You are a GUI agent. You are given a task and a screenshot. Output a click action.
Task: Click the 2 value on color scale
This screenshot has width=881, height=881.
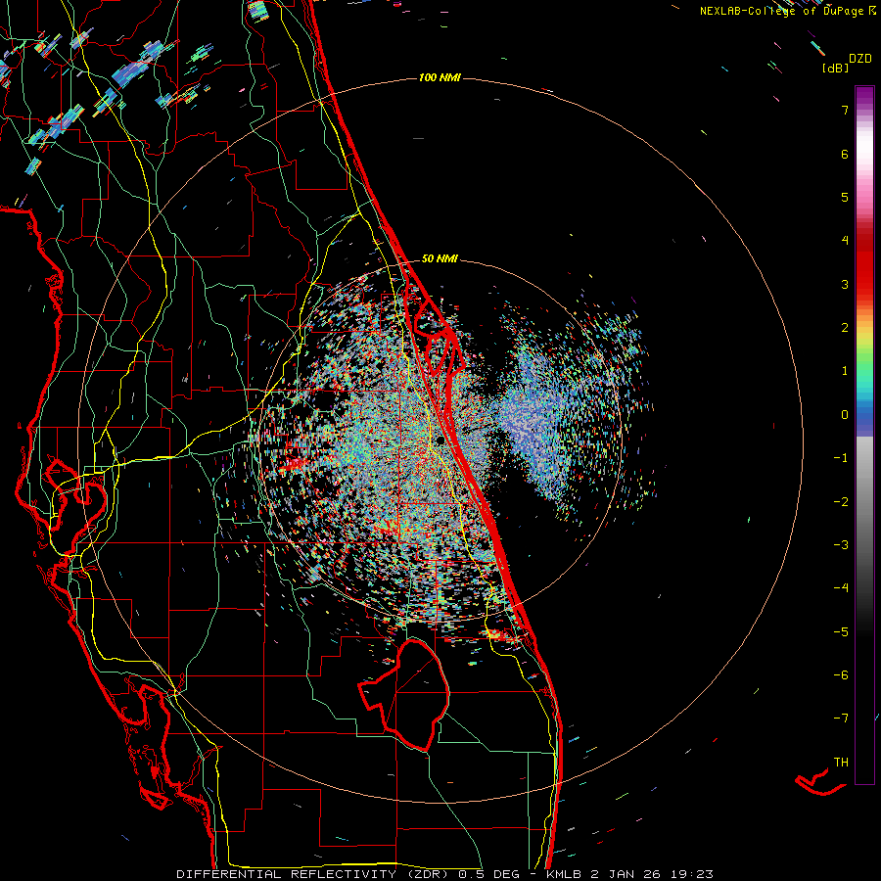point(845,328)
